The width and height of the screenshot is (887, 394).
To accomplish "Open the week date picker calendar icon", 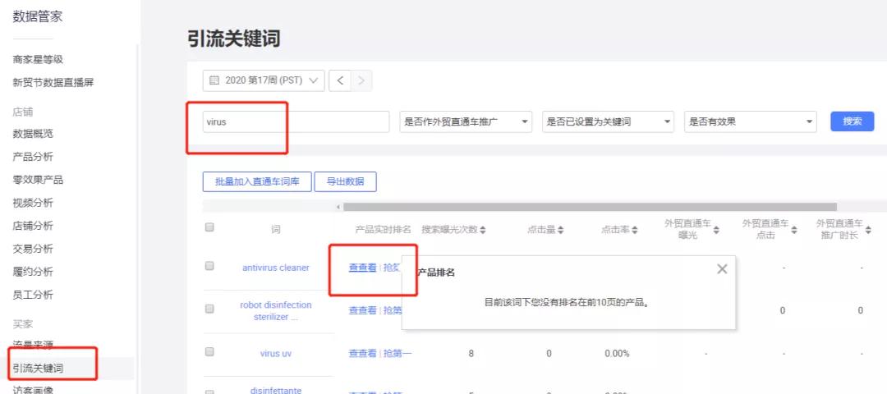I will click(214, 80).
